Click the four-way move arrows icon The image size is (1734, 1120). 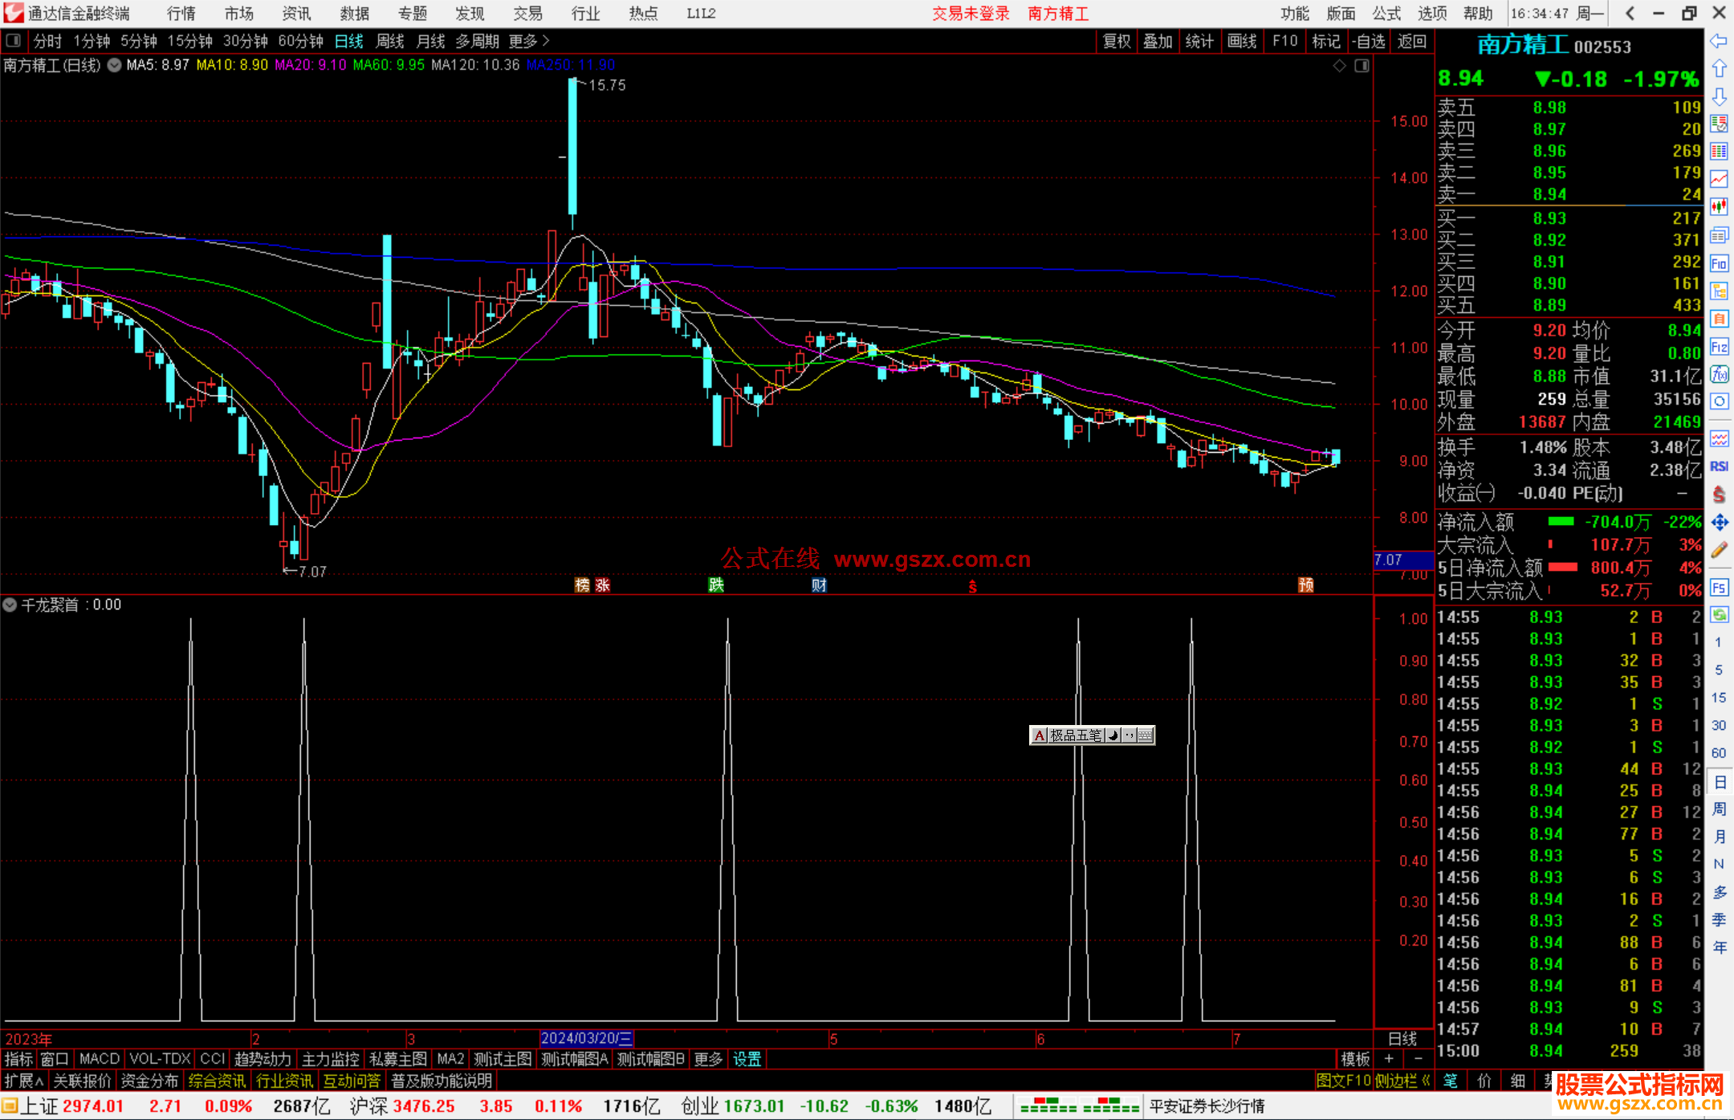[x=1719, y=523]
